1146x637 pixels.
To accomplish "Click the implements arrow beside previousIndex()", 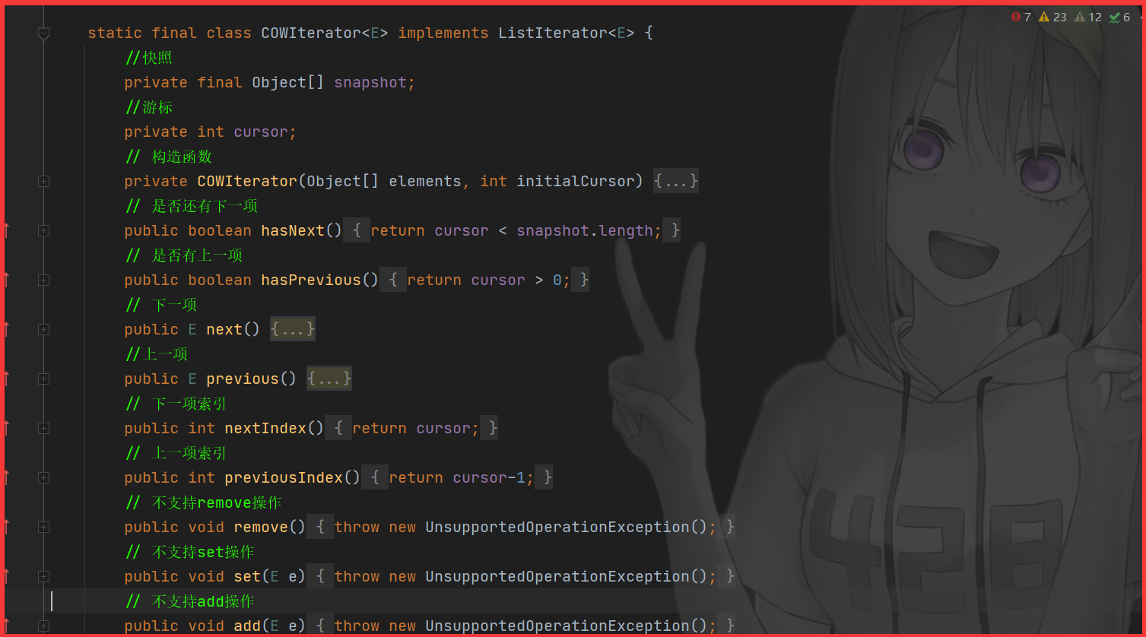I will point(7,477).
